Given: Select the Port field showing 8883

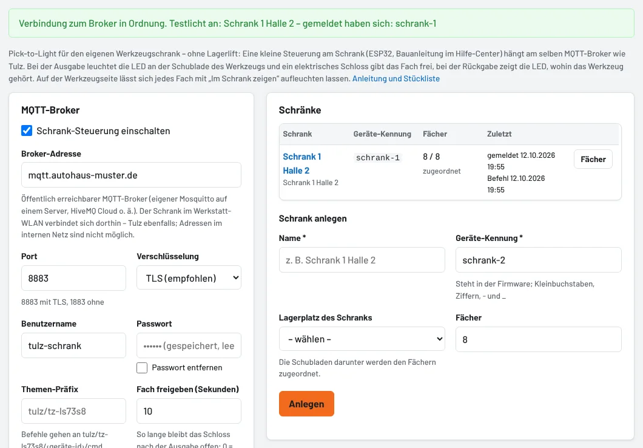Looking at the screenshot, I should (73, 278).
